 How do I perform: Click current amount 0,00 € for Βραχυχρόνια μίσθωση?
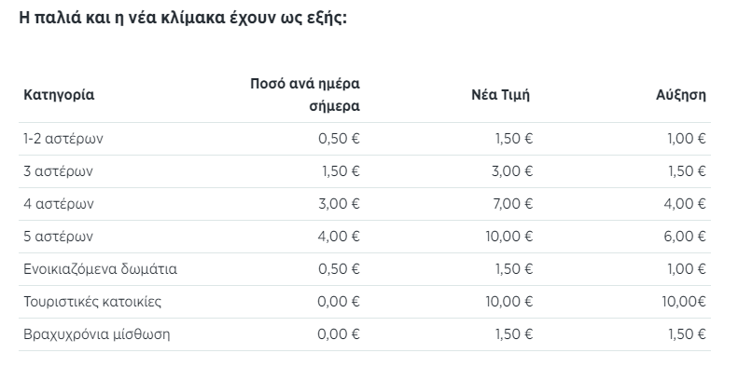coord(339,334)
